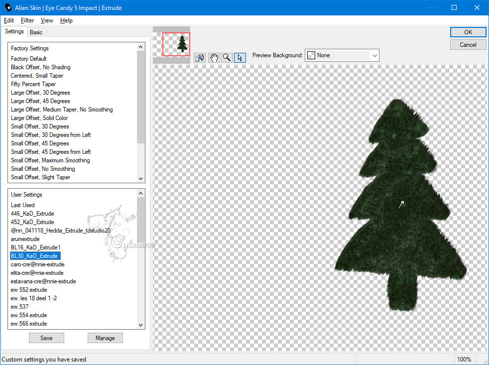Select Factory Default preset
The height and width of the screenshot is (365, 489).
click(x=29, y=59)
